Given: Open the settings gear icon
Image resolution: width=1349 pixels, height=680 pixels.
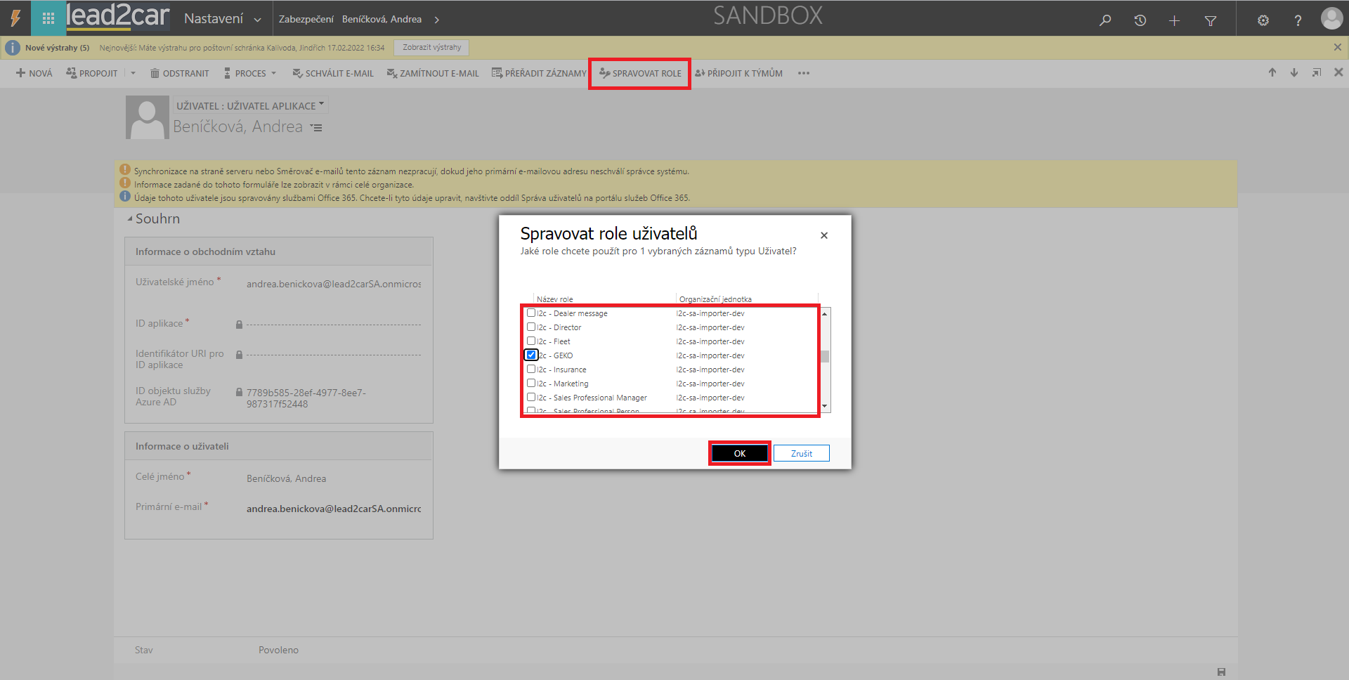Looking at the screenshot, I should point(1263,20).
